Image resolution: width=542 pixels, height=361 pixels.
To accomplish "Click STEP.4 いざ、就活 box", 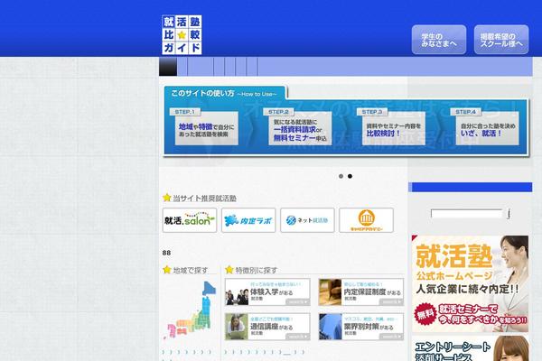I will point(488,128).
